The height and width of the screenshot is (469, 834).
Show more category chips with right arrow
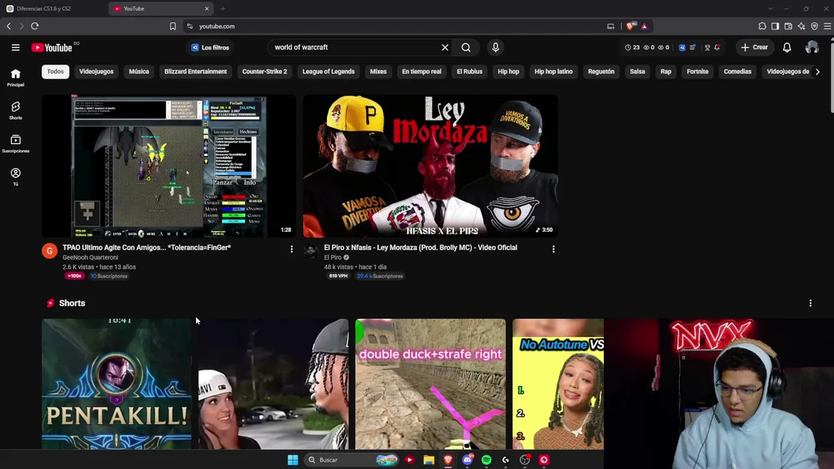click(818, 72)
